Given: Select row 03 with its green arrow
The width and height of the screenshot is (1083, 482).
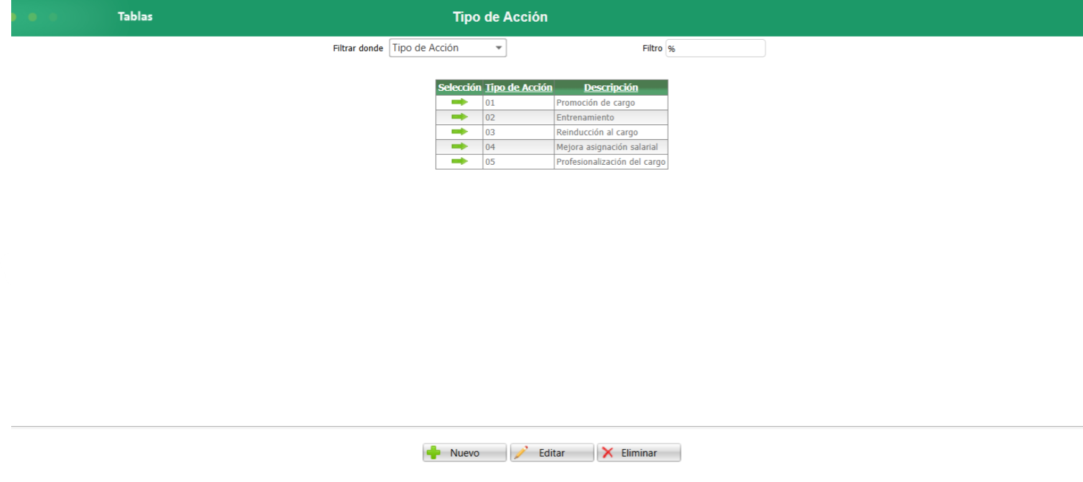Looking at the screenshot, I should coord(459,132).
